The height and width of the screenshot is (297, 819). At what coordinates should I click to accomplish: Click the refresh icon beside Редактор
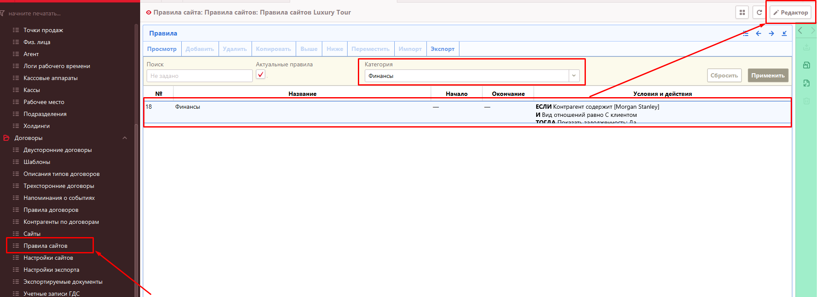click(x=759, y=12)
